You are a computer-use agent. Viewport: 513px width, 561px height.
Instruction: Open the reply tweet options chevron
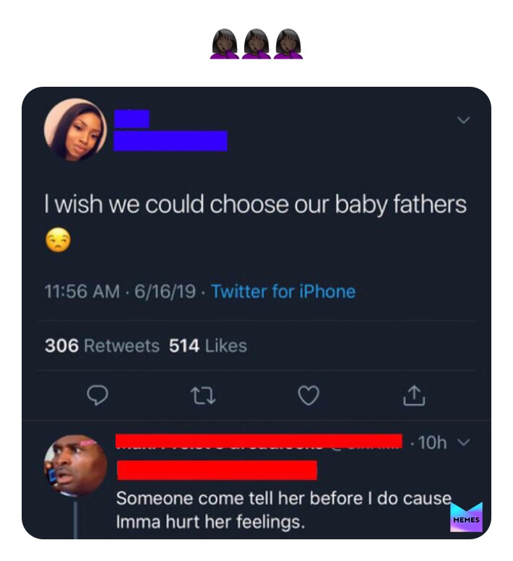tap(464, 442)
